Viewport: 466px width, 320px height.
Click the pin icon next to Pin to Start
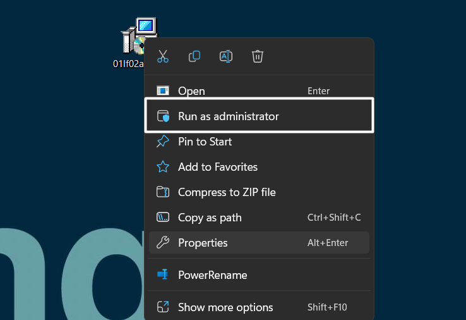pyautogui.click(x=163, y=142)
